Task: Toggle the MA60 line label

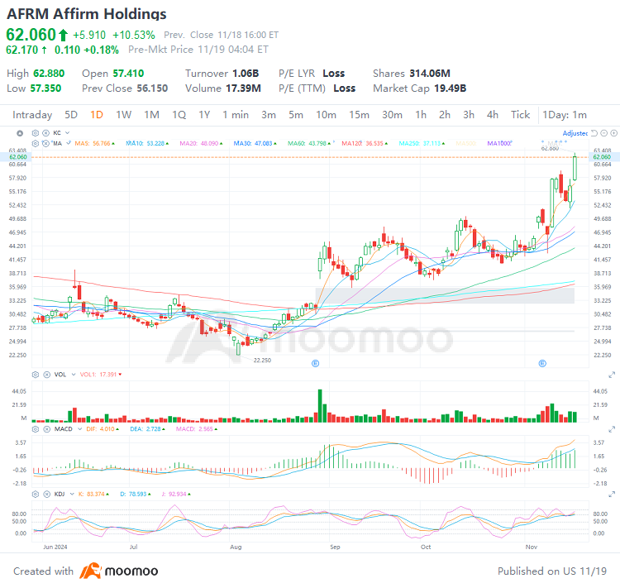Action: [309, 143]
